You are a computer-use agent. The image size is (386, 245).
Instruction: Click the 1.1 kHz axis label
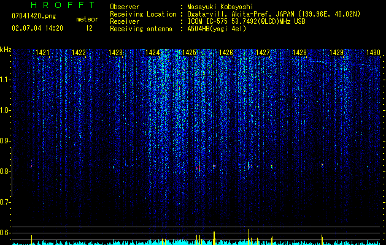point(5,80)
